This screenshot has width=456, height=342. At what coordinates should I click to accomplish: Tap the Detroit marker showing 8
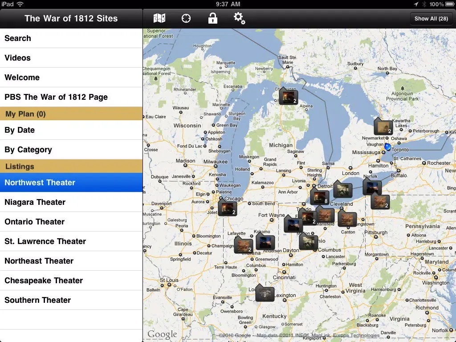[x=319, y=196]
